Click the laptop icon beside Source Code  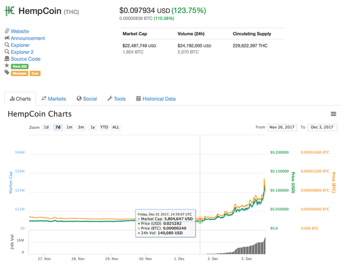coord(7,59)
